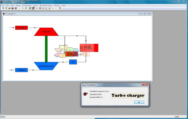Image resolution: width=188 pixels, height=119 pixels.
Task: Open the Components menu
Action: click(27, 6)
